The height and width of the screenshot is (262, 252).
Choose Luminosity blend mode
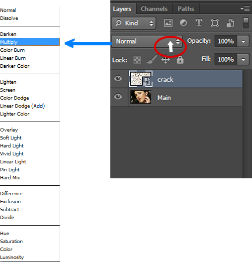point(12,258)
